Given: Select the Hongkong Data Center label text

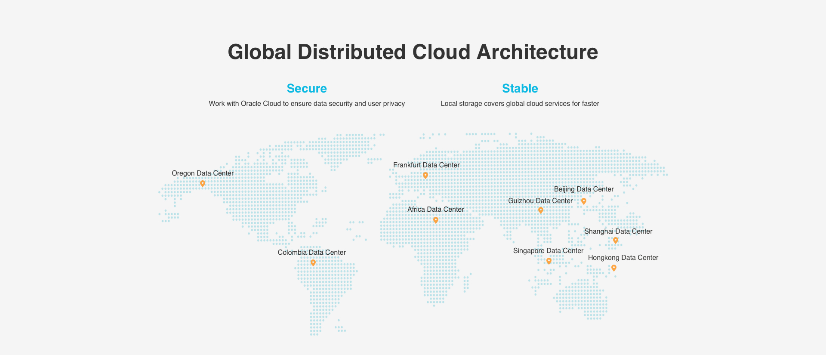Looking at the screenshot, I should click(623, 258).
